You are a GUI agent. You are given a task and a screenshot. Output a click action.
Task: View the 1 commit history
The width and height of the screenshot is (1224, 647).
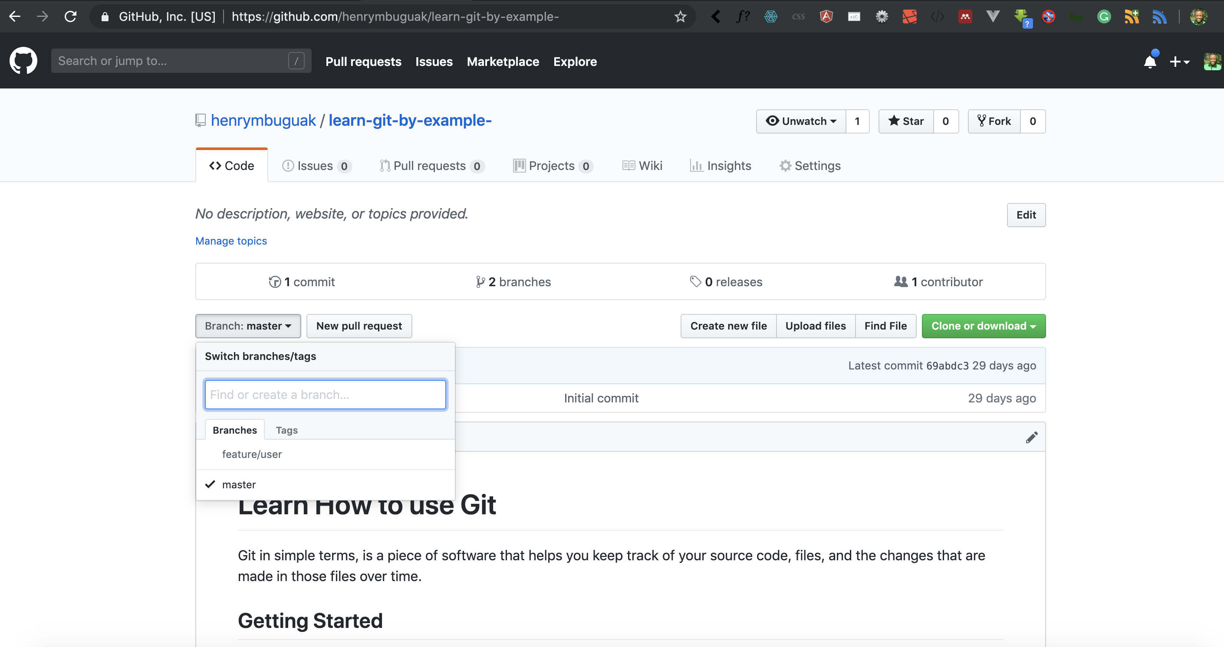(301, 282)
